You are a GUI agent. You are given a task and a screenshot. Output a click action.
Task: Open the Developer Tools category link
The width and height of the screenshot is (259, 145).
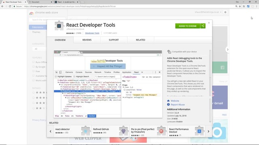92,33
